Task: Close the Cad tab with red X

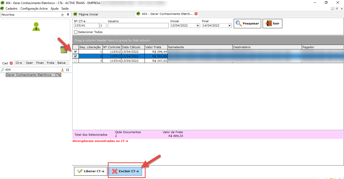Action: pyautogui.click(x=11, y=63)
